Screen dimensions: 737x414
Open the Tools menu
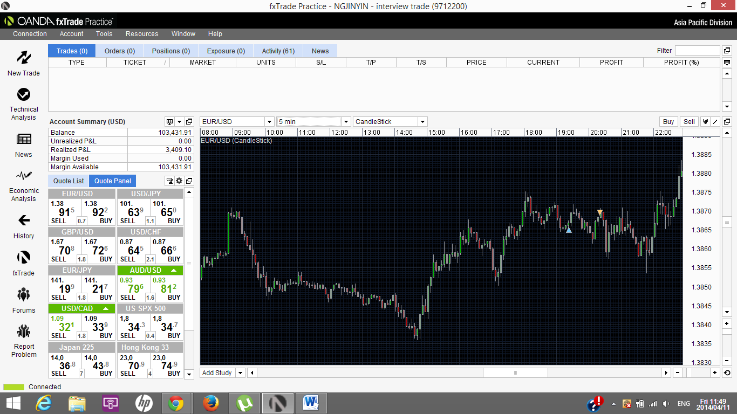(104, 34)
